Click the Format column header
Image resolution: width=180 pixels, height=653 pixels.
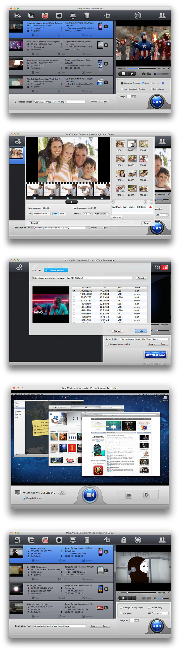point(137,288)
